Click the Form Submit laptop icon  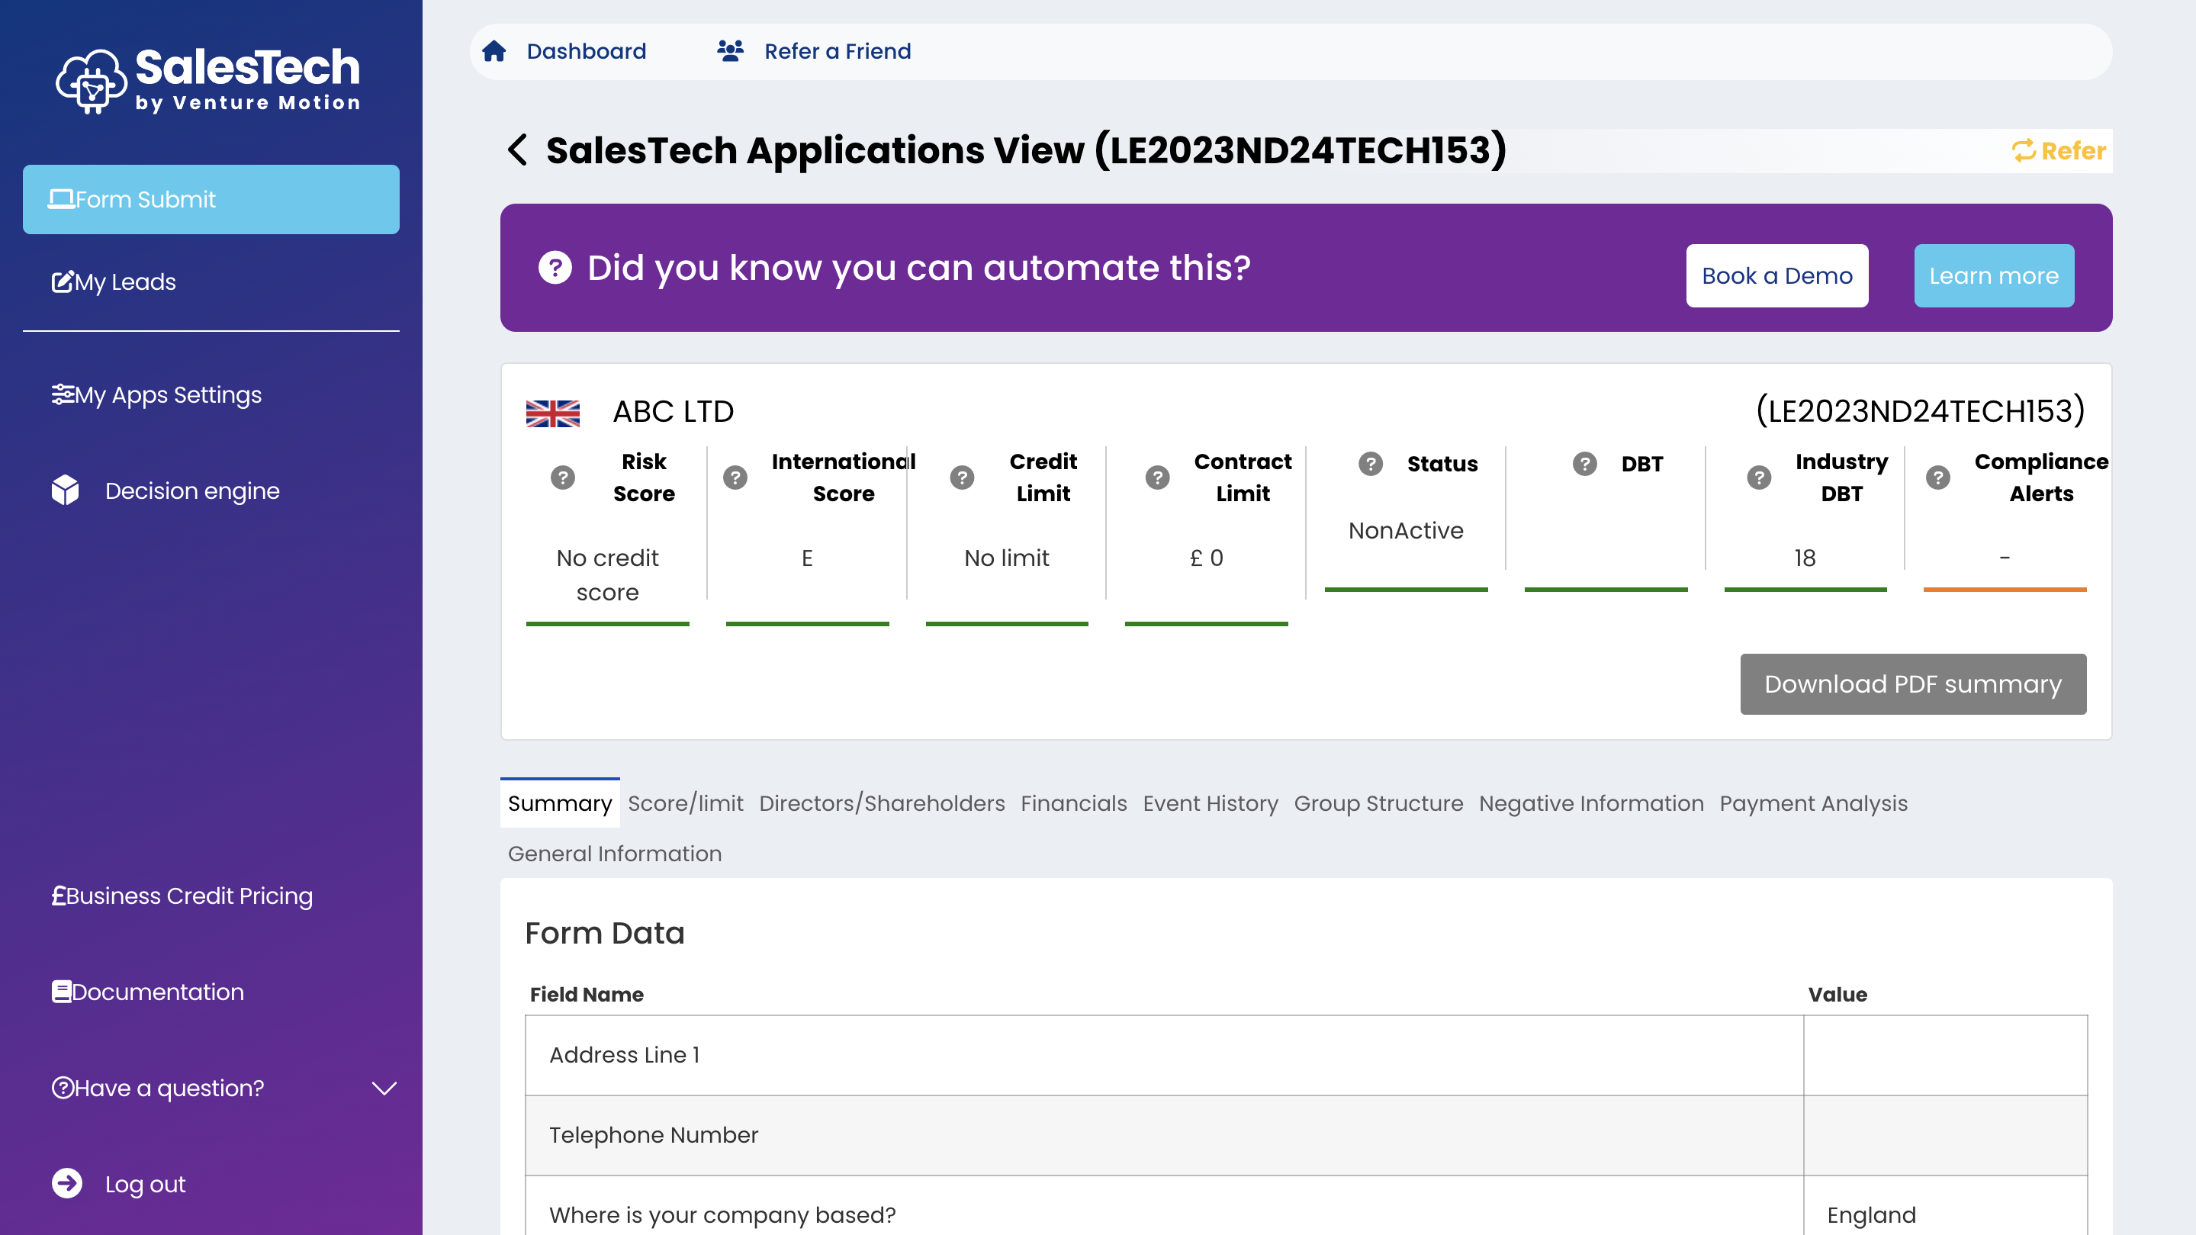click(x=61, y=198)
